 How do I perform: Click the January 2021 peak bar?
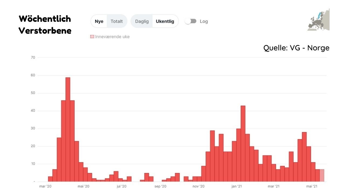point(243,144)
